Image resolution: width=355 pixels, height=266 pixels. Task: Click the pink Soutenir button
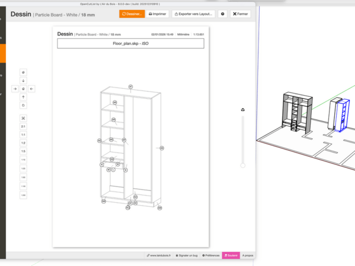pyautogui.click(x=231, y=255)
